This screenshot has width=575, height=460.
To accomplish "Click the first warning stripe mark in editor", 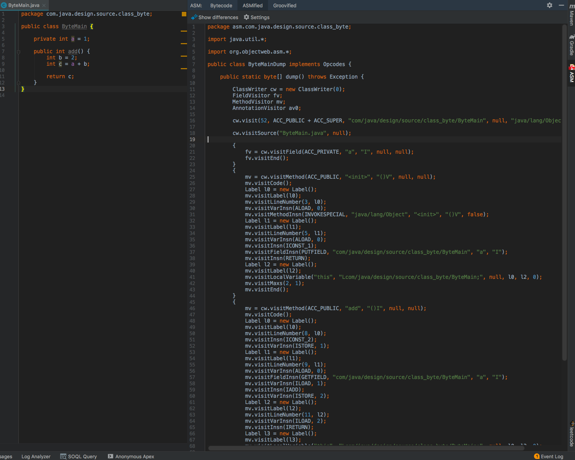I will 184,31.
